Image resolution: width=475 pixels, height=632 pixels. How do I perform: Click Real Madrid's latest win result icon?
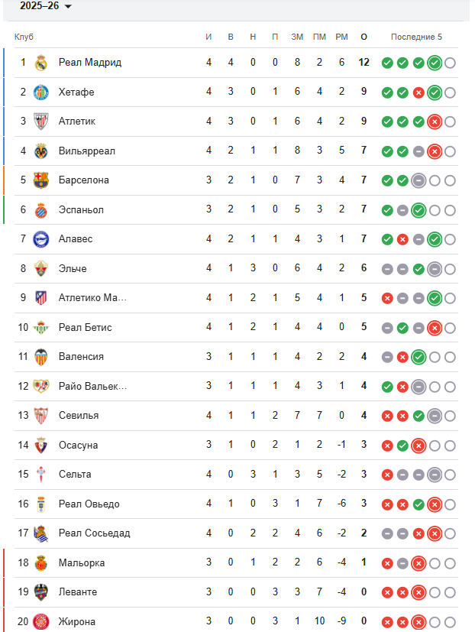pyautogui.click(x=435, y=63)
